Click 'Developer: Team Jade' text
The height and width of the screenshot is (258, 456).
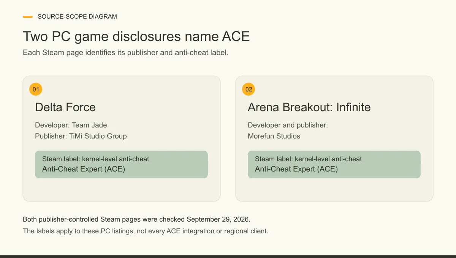[71, 125]
